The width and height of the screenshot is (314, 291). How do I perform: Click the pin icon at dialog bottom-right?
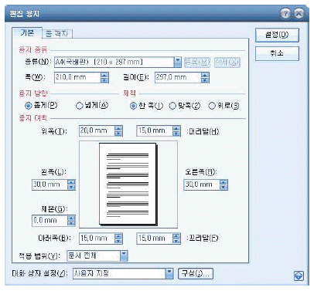pos(299,276)
